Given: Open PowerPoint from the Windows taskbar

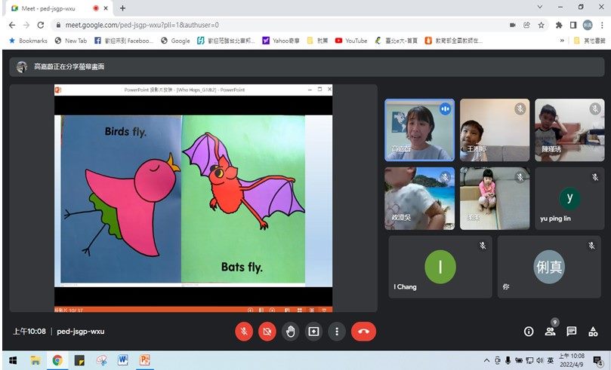Looking at the screenshot, I should [144, 360].
